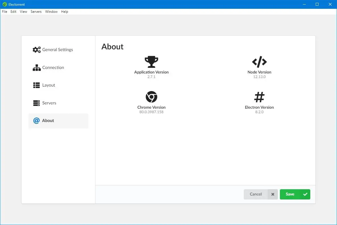Open the Window menu
337x225 pixels.
[x=51, y=12]
